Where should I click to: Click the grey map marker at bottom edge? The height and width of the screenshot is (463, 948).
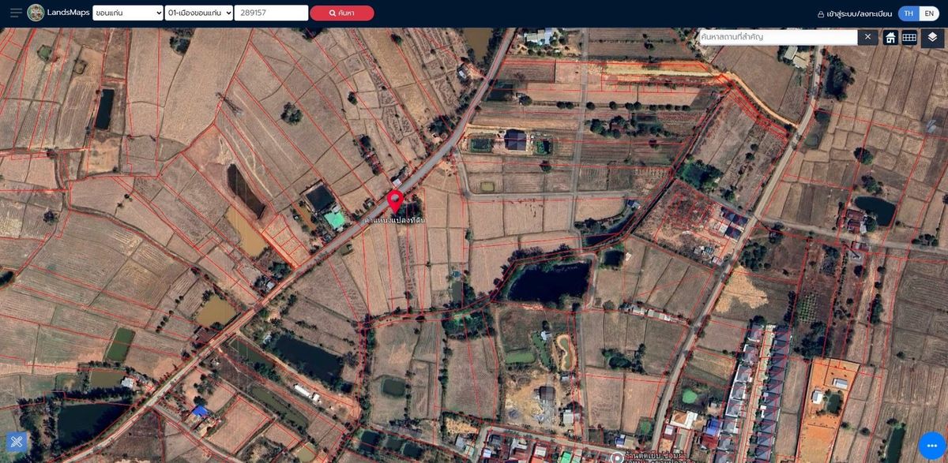tap(617, 457)
